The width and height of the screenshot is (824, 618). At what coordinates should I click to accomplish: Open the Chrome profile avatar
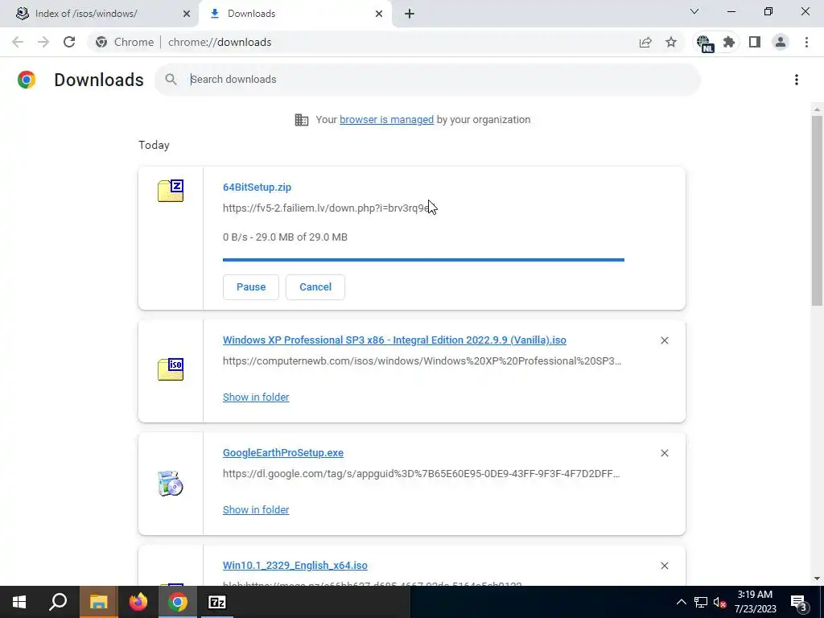tap(781, 42)
